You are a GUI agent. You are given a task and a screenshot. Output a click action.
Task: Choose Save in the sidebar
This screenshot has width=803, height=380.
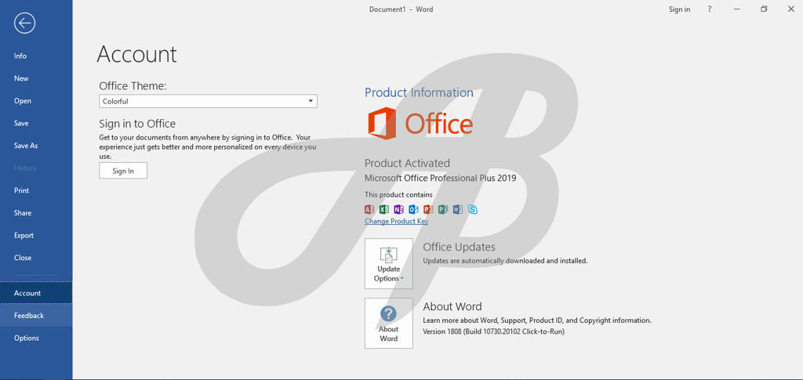click(x=36, y=123)
